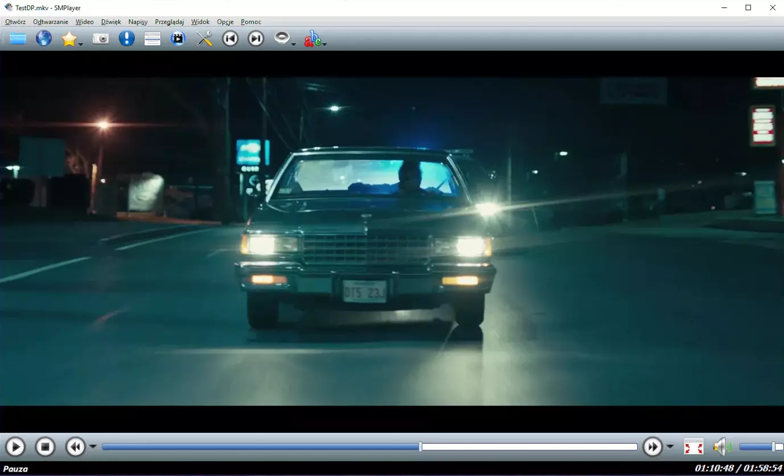Expand the abc subtitles dropdown arrow

click(x=324, y=44)
